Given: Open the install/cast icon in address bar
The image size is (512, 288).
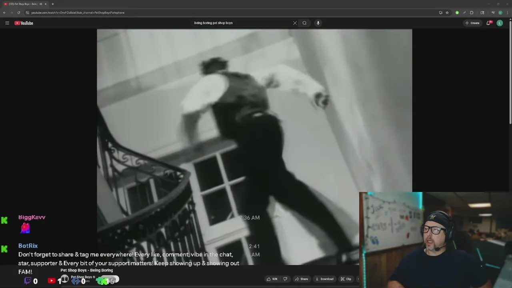Looking at the screenshot, I should click(440, 12).
